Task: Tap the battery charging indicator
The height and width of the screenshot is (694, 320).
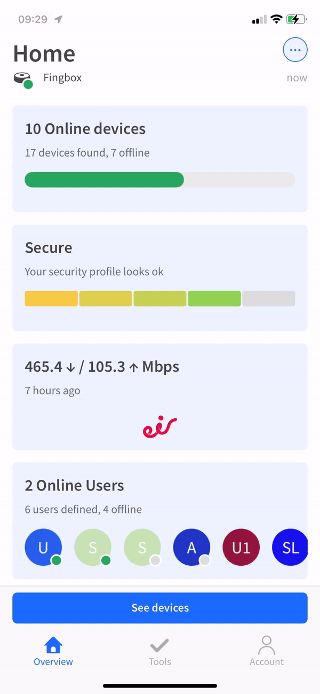Action: [294, 19]
